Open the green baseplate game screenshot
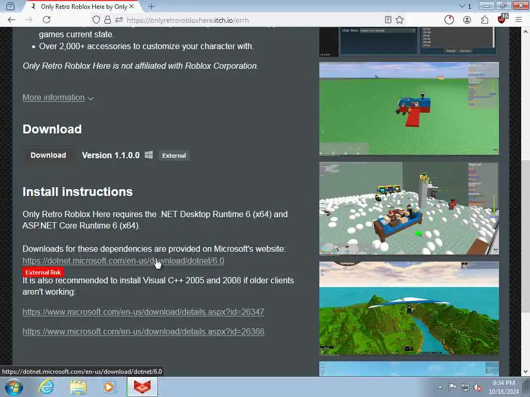530x397 pixels. point(409,109)
